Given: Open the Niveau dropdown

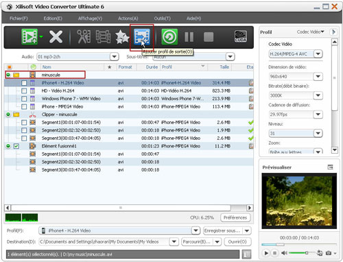Looking at the screenshot, I should point(318,133).
